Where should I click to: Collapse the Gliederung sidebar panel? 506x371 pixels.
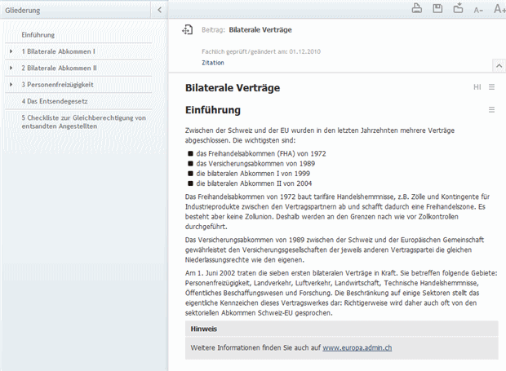(159, 10)
